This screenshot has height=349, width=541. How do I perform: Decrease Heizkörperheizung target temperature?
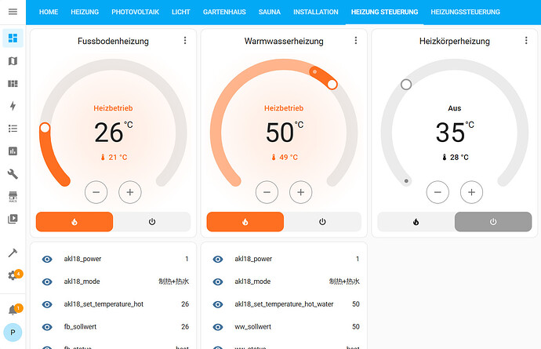pos(438,192)
